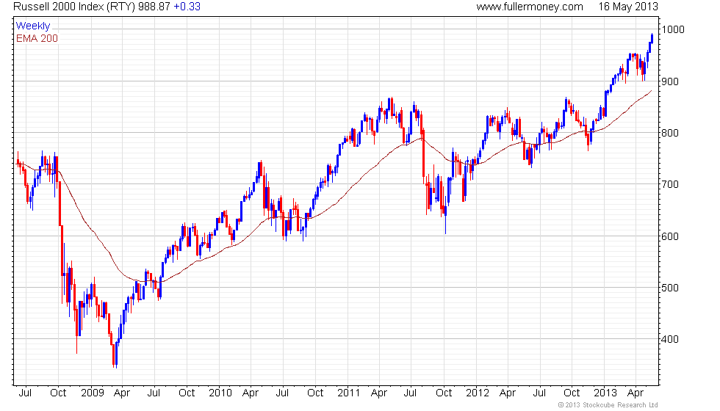The height and width of the screenshot is (411, 720).
Task: Click the '2009' label on time axis
Action: 93,393
